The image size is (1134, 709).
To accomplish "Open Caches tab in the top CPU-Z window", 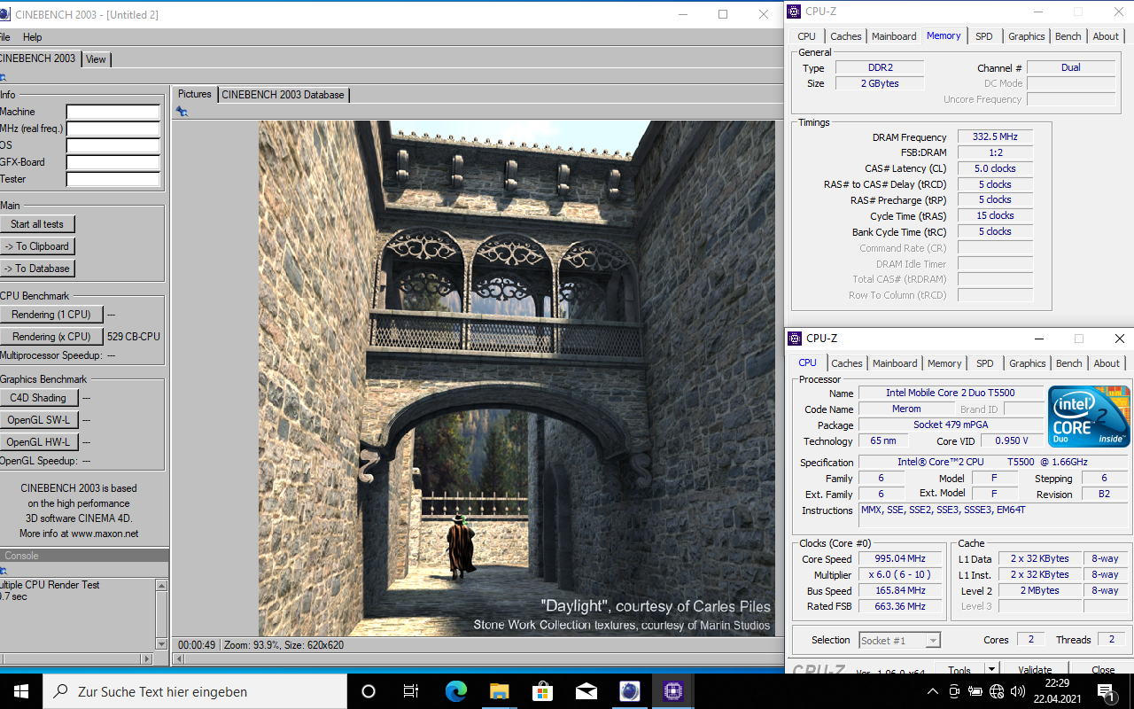I will (846, 36).
